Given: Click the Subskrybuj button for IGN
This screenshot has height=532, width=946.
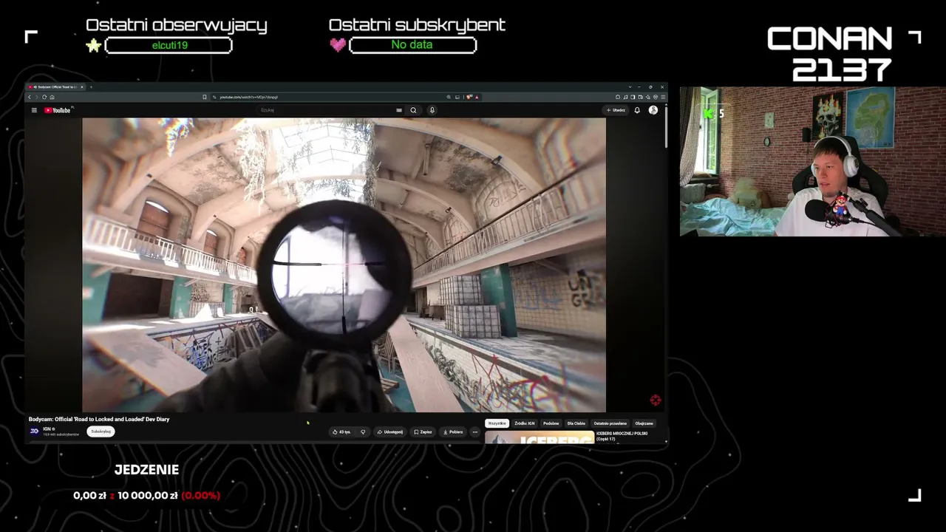Looking at the screenshot, I should coord(101,432).
